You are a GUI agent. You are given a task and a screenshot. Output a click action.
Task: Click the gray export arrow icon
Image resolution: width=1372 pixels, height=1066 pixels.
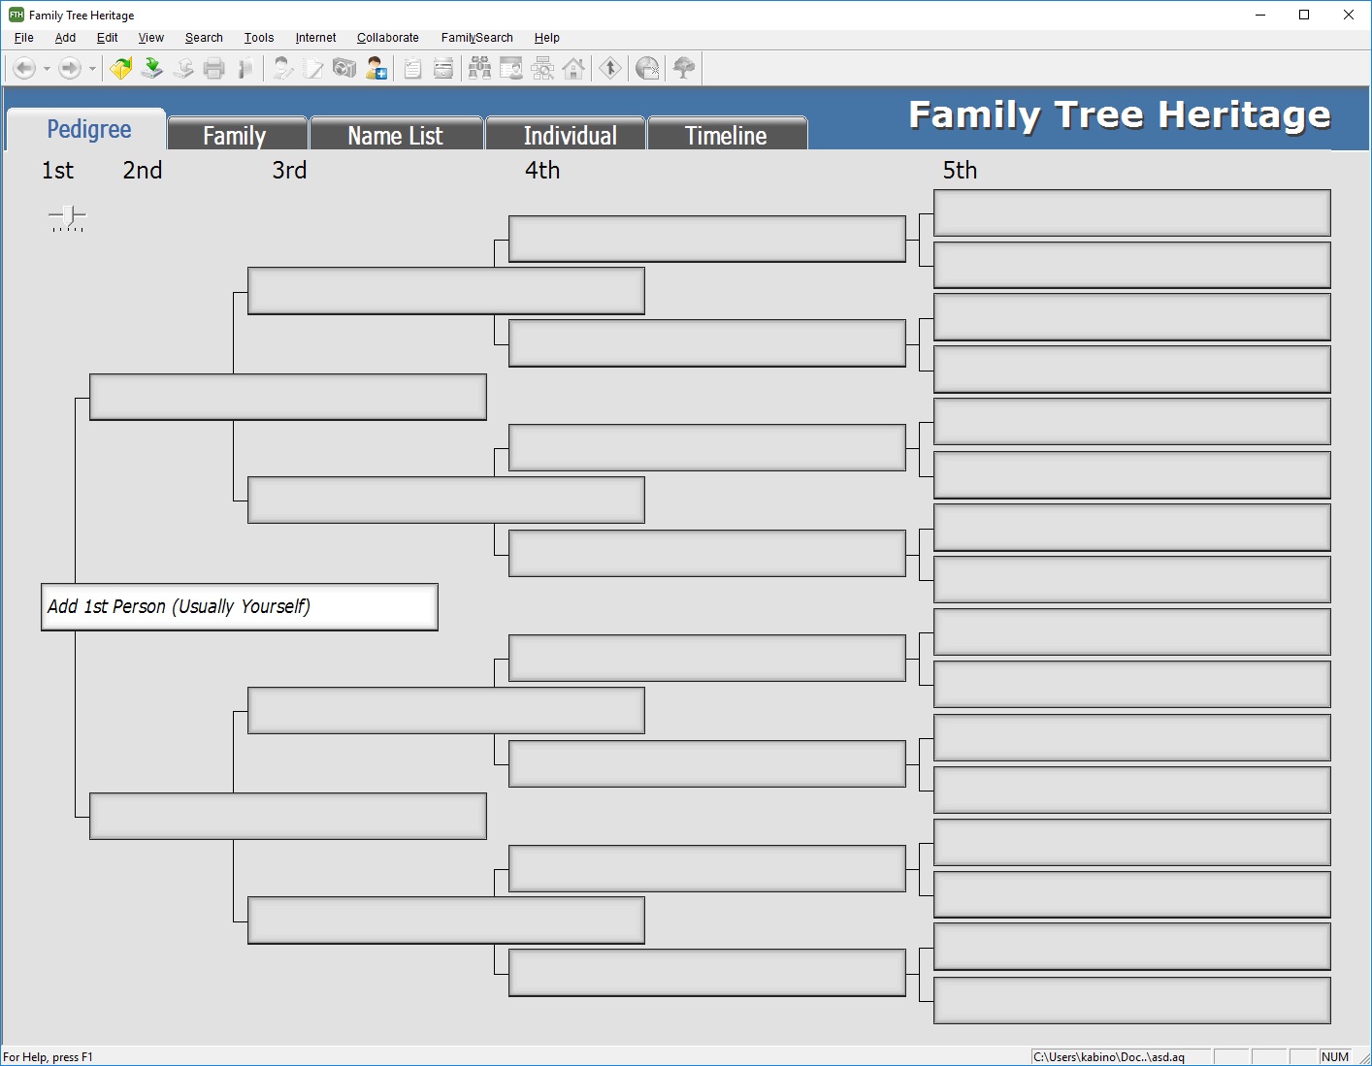click(x=183, y=68)
